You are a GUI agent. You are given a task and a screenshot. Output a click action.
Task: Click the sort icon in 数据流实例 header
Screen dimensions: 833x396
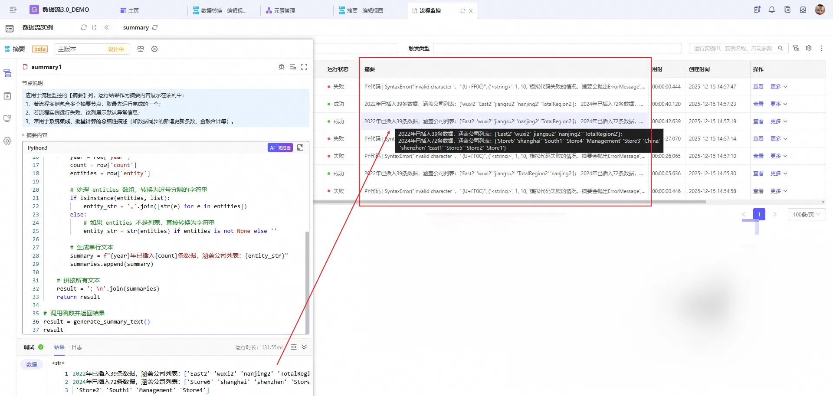(94, 27)
